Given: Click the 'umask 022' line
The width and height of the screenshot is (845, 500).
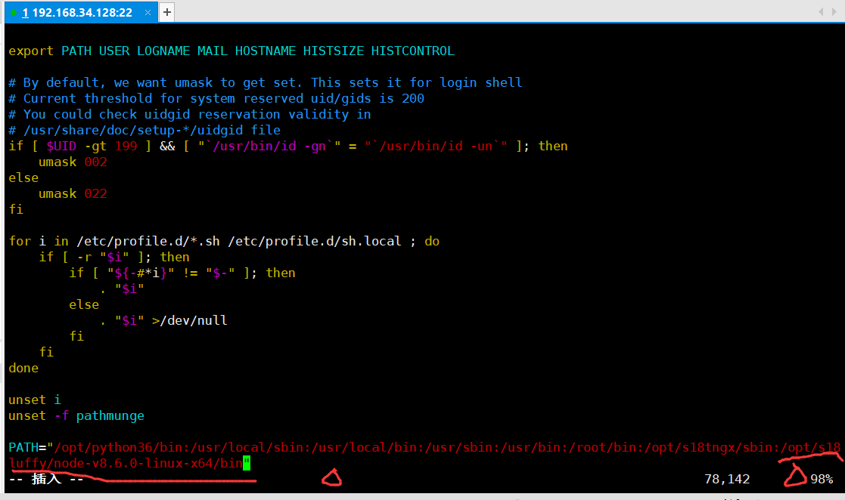Looking at the screenshot, I should click(x=73, y=194).
